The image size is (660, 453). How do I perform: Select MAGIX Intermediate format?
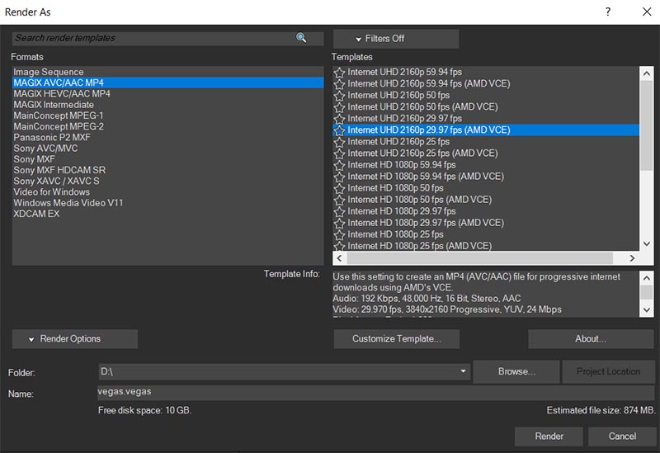168,105
